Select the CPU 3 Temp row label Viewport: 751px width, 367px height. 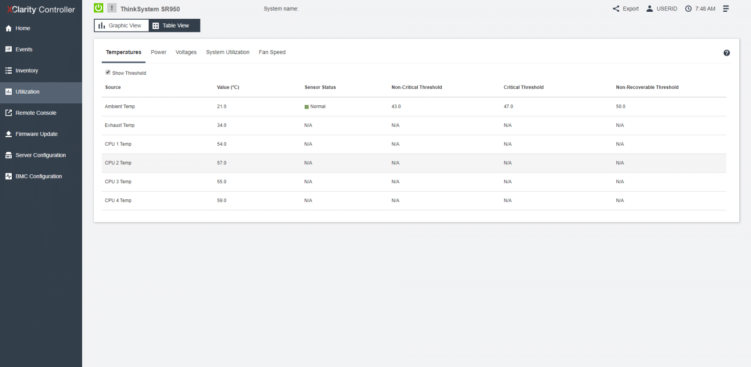(118, 182)
